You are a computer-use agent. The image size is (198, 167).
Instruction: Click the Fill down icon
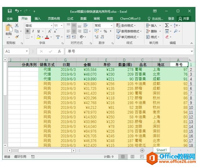click(167, 31)
